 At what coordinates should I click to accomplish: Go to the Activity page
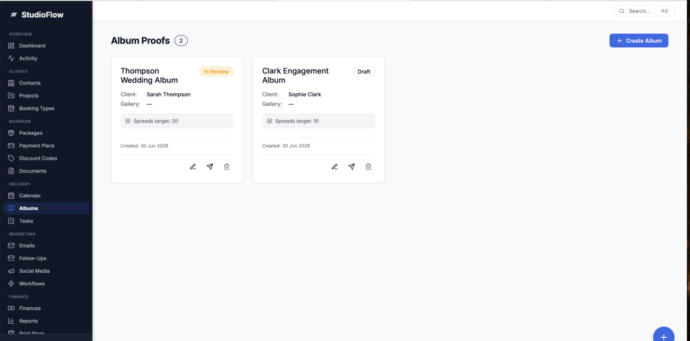tap(46, 59)
